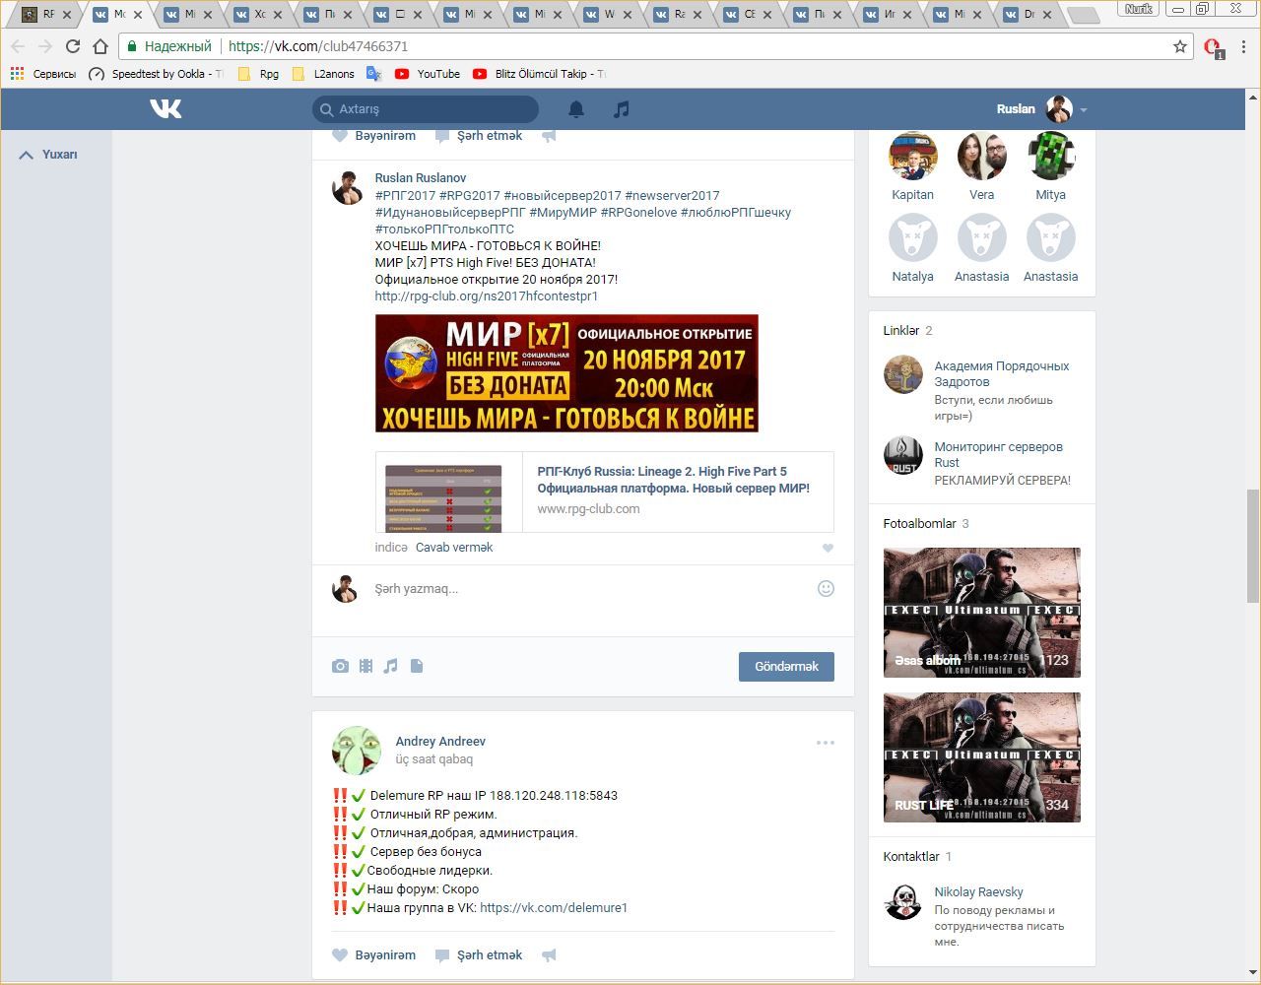Open the Nurik Chrome profile switcher
This screenshot has height=985, width=1261.
point(1139,9)
